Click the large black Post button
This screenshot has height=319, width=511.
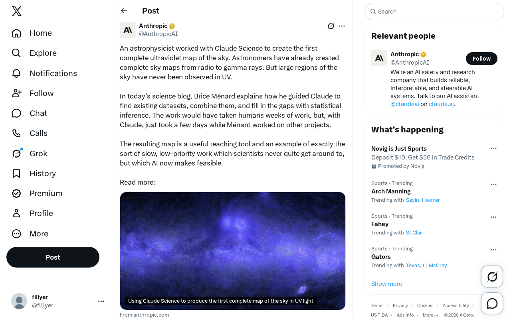pyautogui.click(x=53, y=257)
